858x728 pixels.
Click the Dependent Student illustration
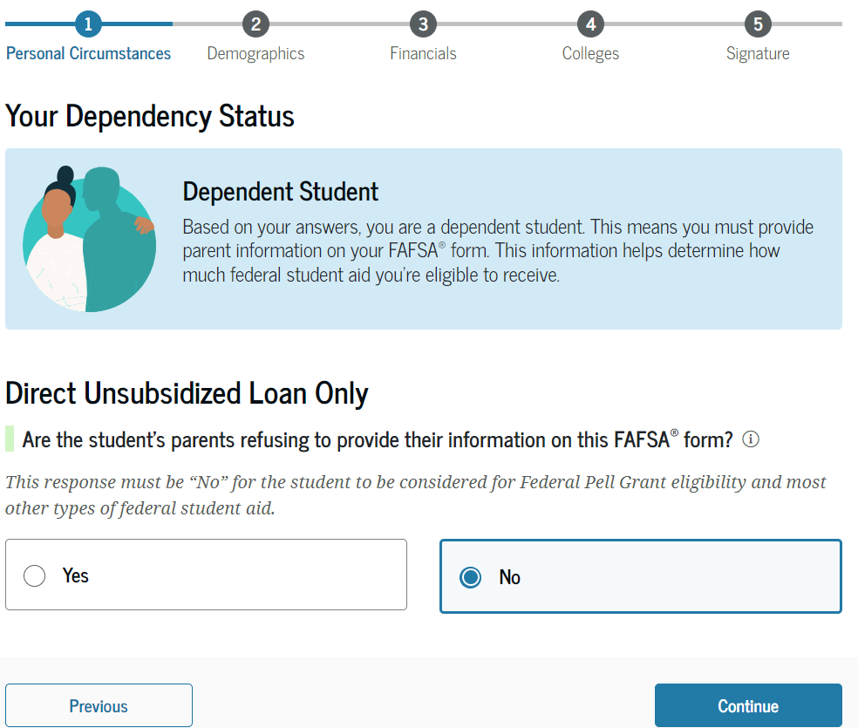click(x=89, y=239)
